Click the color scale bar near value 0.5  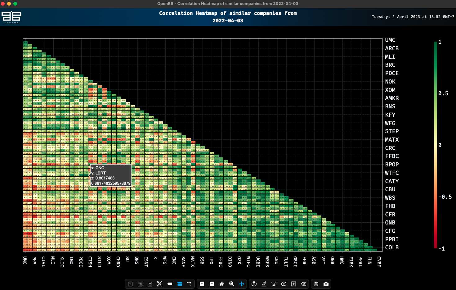pyautogui.click(x=436, y=93)
